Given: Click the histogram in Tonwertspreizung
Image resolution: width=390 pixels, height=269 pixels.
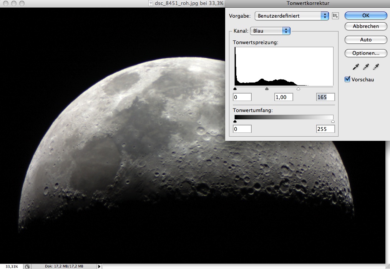Looking at the screenshot, I should 284,66.
